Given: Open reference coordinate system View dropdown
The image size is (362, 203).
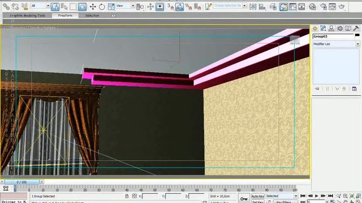Looking at the screenshot, I should pos(126,6).
